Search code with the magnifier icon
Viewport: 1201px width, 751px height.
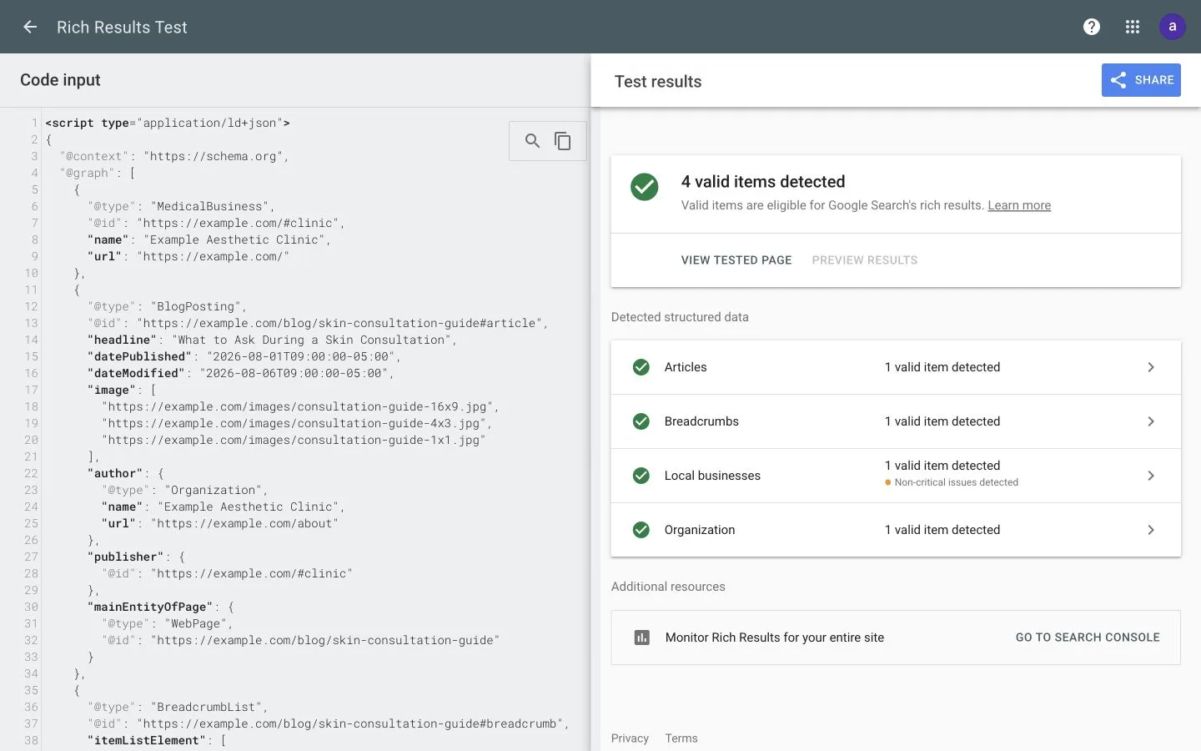tap(532, 141)
